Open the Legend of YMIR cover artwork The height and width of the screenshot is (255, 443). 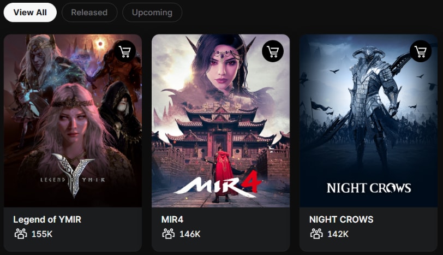pos(73,121)
